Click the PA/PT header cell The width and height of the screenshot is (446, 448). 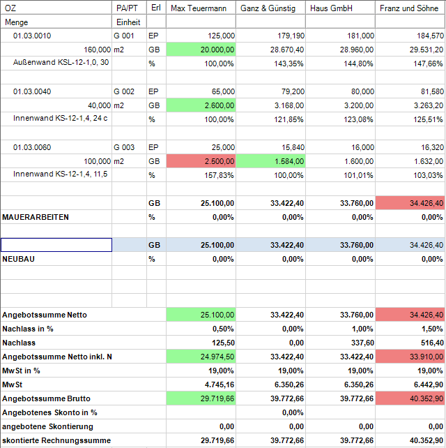point(129,8)
